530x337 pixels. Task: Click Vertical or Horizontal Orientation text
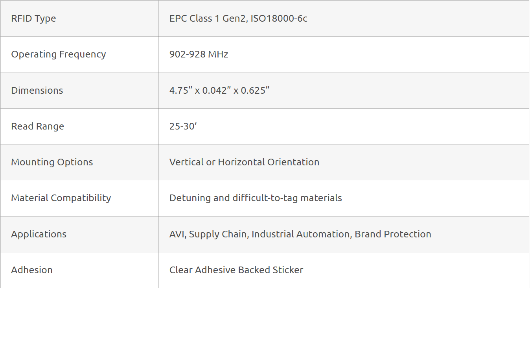pyautogui.click(x=244, y=162)
